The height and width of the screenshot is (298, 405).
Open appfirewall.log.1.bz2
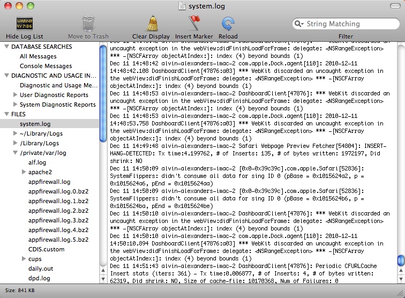[58, 201]
